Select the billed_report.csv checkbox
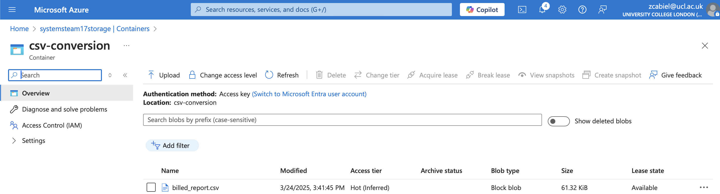This screenshot has height=194, width=720. pyautogui.click(x=151, y=187)
